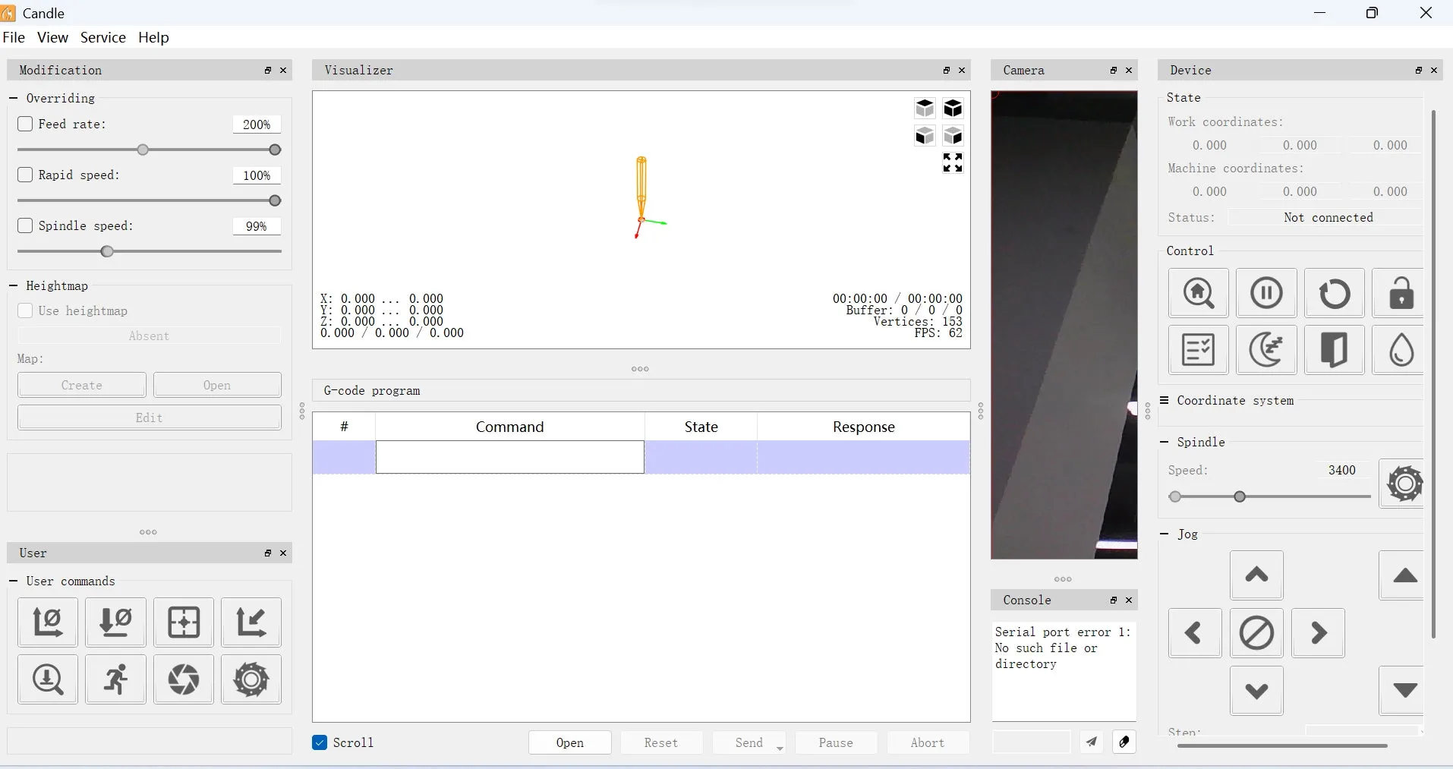Toggle the spindle saw-blade button
Screen dimensions: 1453x769
pos(1402,484)
